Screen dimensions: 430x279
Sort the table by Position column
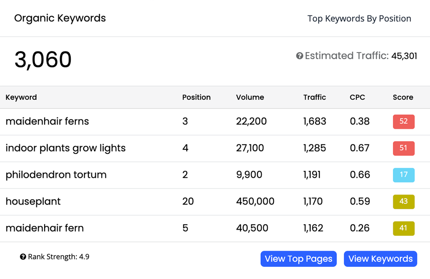196,97
